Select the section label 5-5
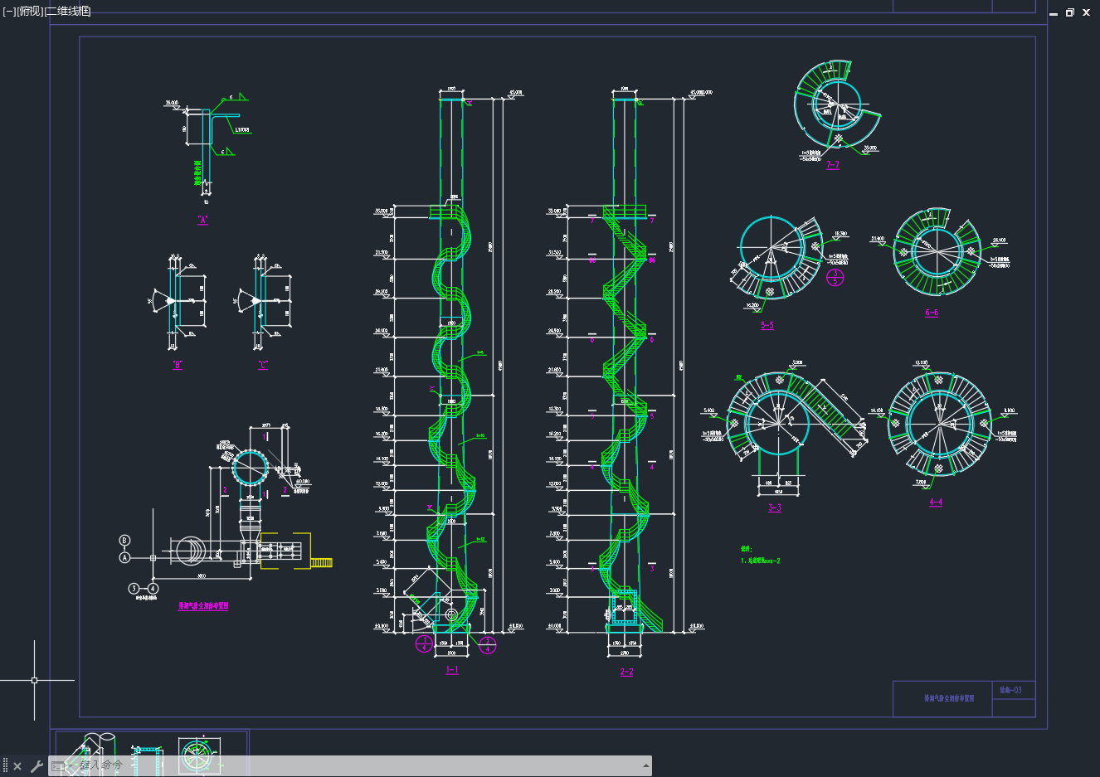The width and height of the screenshot is (1100, 777). coord(767,325)
